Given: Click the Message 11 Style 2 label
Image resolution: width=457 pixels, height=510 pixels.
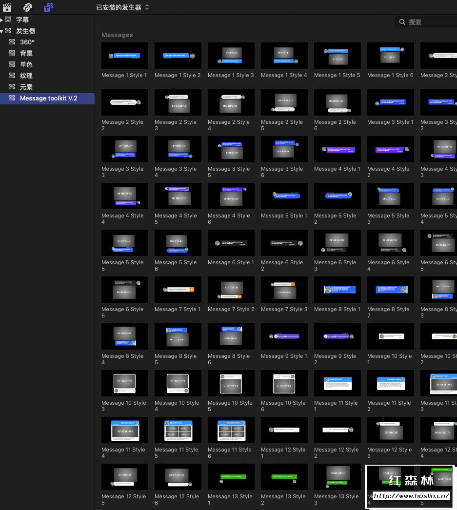Looking at the screenshot, I should 389,406.
